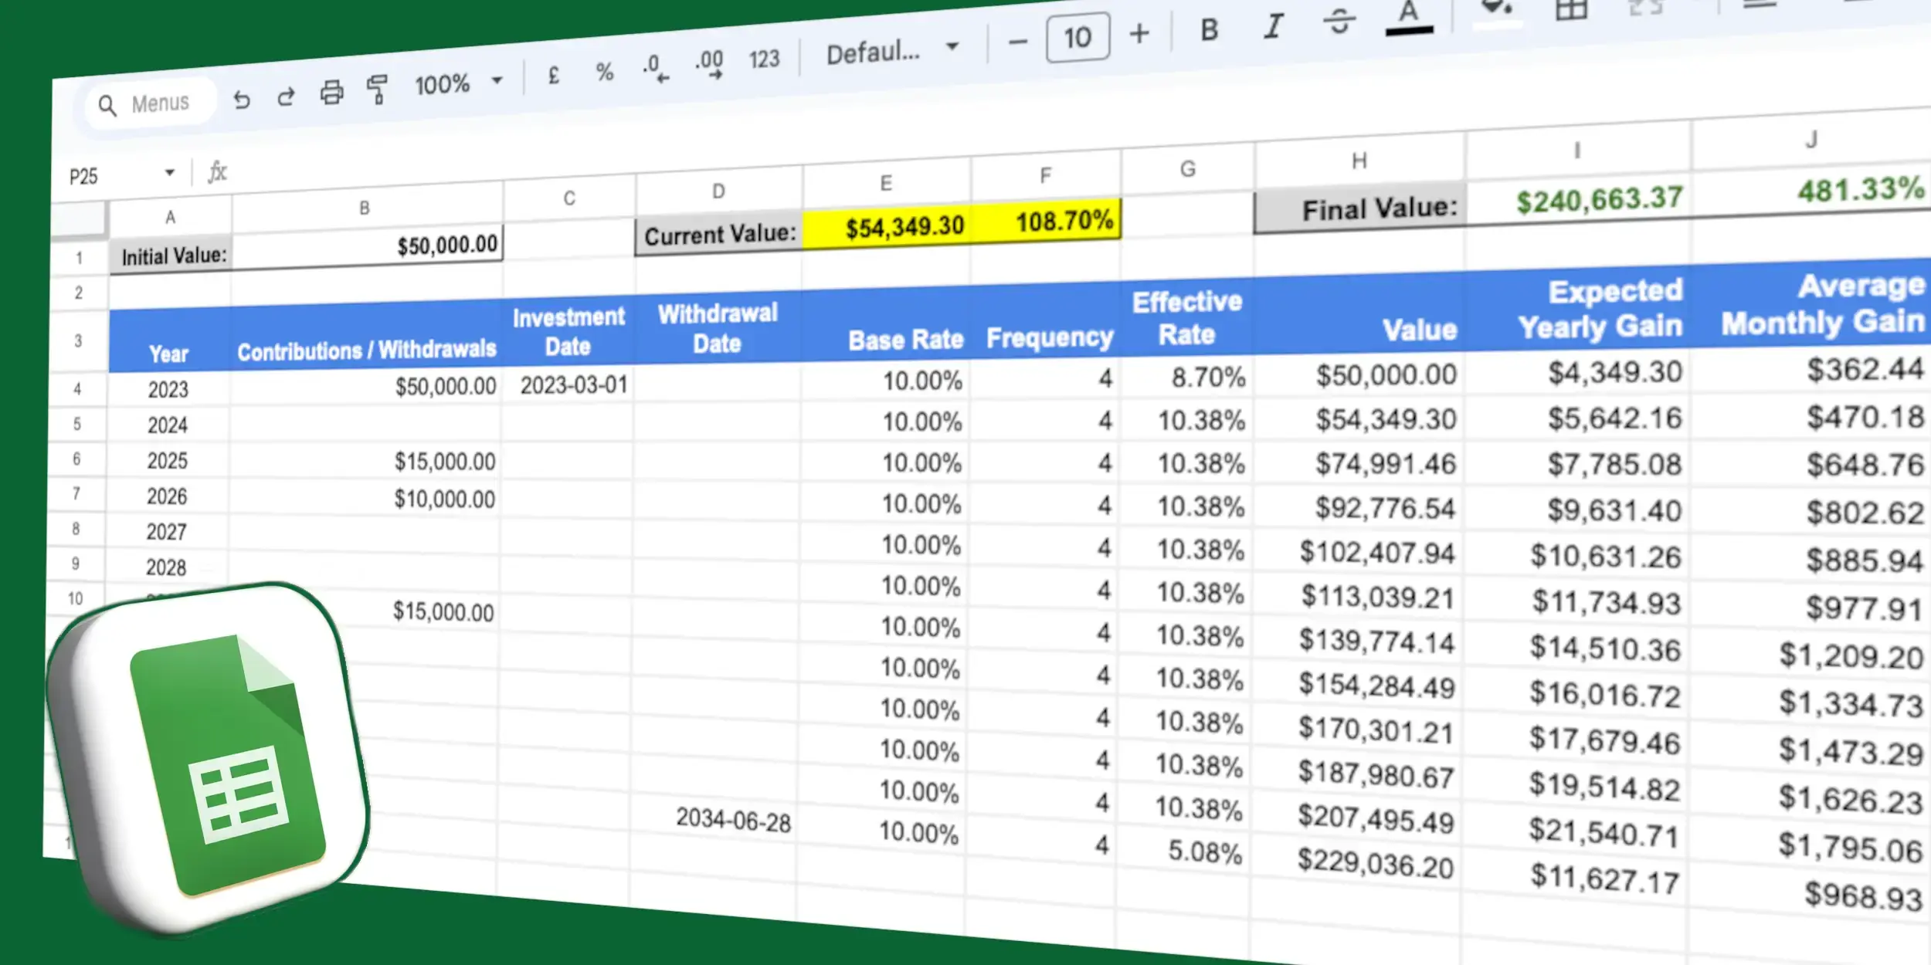This screenshot has width=1931, height=965.
Task: Apply strikethrough formatting
Action: tap(1339, 23)
